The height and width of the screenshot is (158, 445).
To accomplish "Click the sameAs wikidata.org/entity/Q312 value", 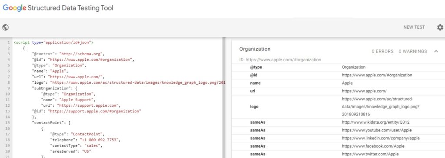I will (x=376, y=122).
